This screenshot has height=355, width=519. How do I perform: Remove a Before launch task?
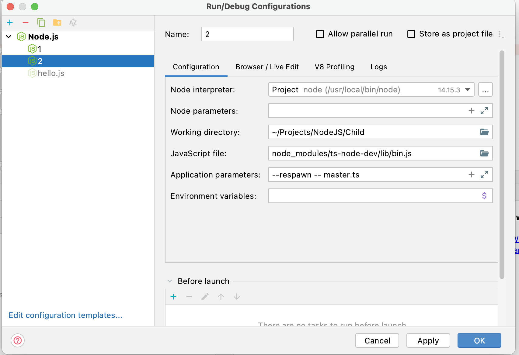[189, 297]
